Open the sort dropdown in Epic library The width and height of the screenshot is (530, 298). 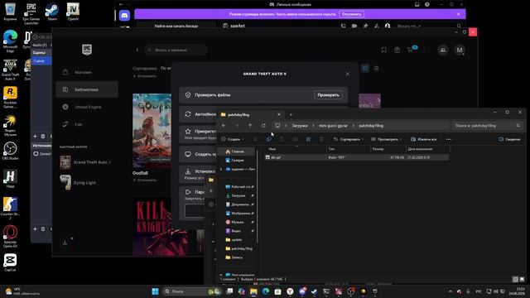coord(166,68)
